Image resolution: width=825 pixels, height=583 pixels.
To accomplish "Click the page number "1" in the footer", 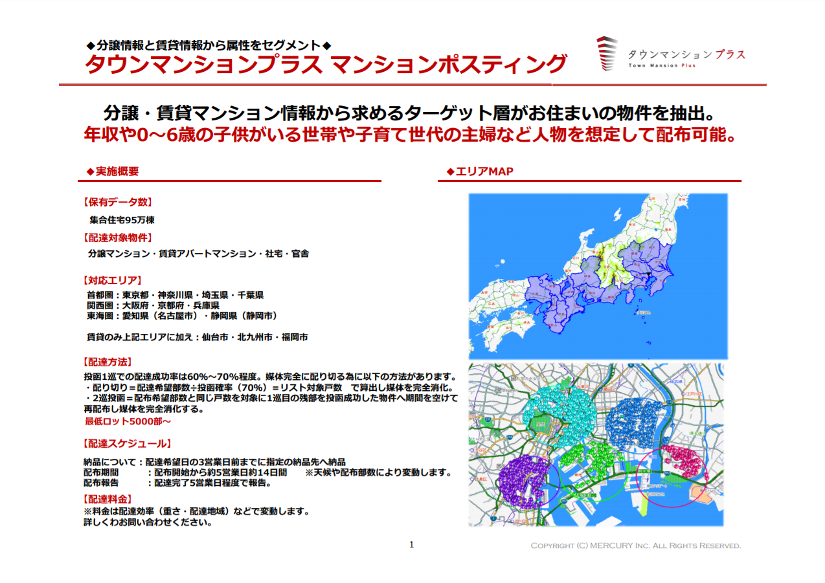I will [x=411, y=544].
